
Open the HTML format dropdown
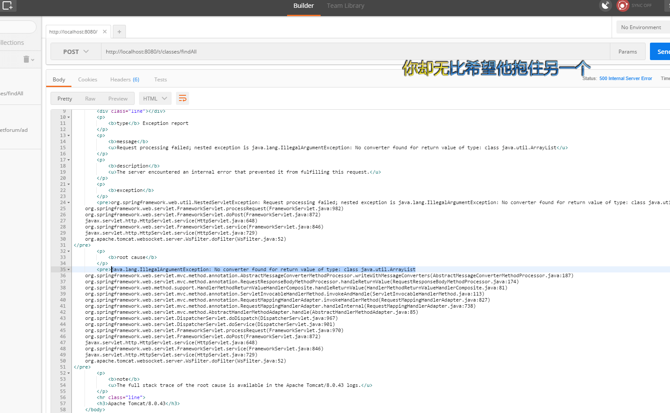[155, 98]
